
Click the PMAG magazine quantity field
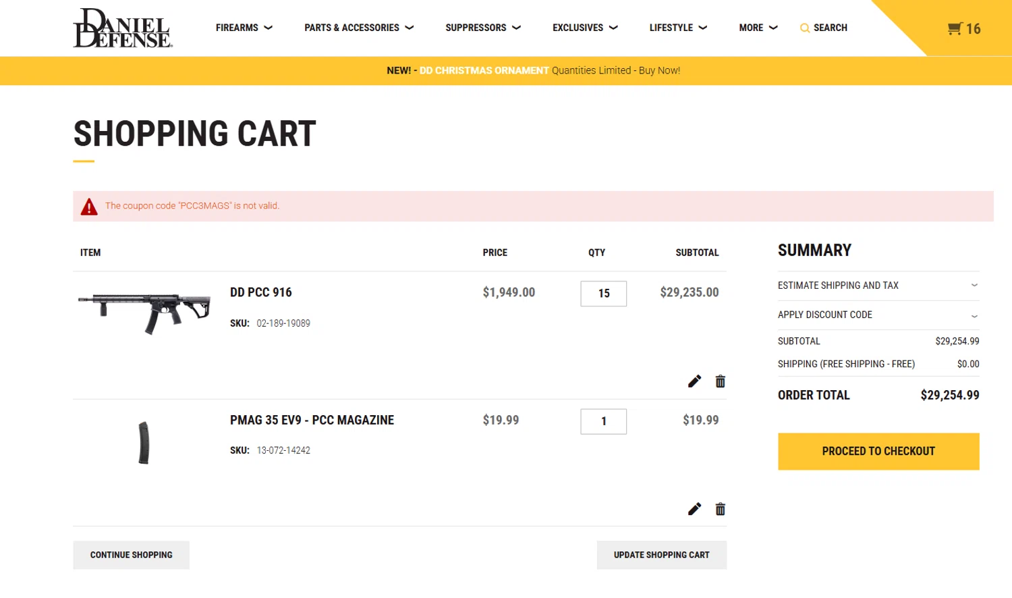pos(603,422)
